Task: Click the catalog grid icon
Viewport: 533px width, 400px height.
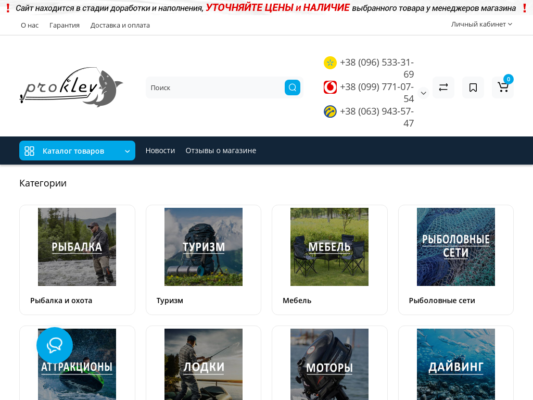Action: point(30,151)
